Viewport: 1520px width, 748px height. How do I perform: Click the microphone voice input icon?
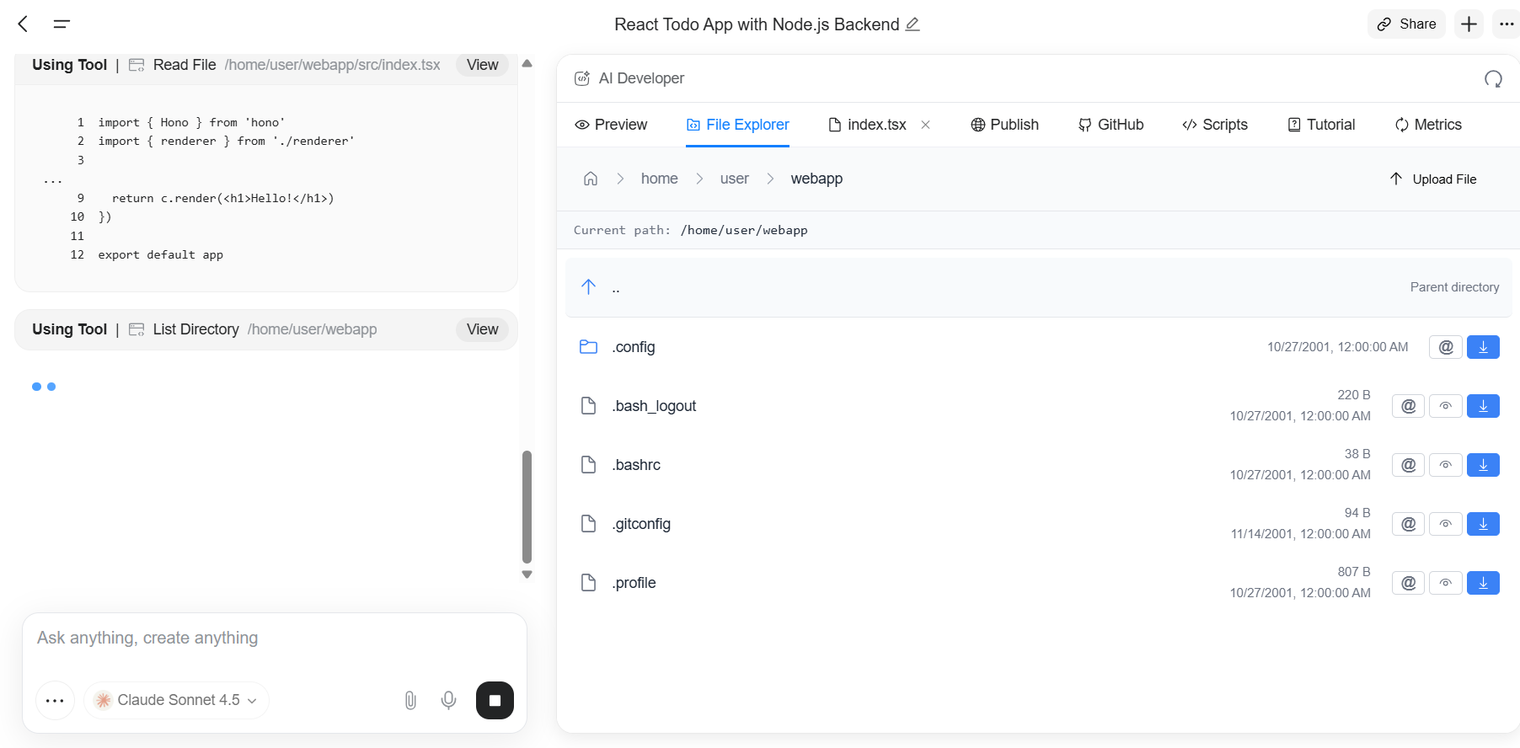coord(449,701)
